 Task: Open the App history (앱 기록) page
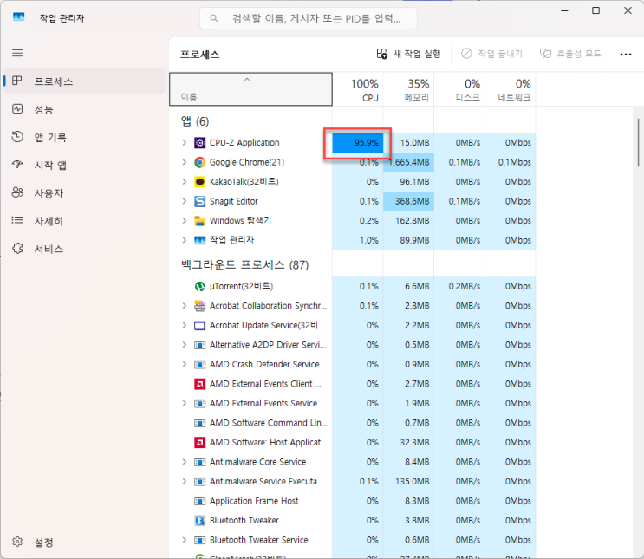(84, 137)
